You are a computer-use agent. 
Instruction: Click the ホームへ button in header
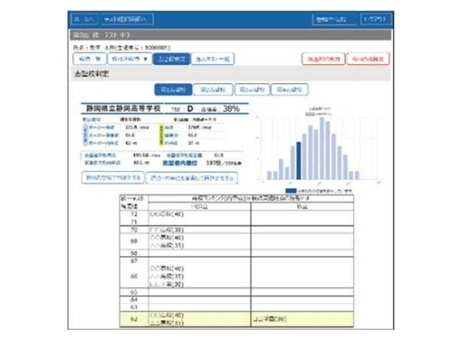click(x=83, y=19)
